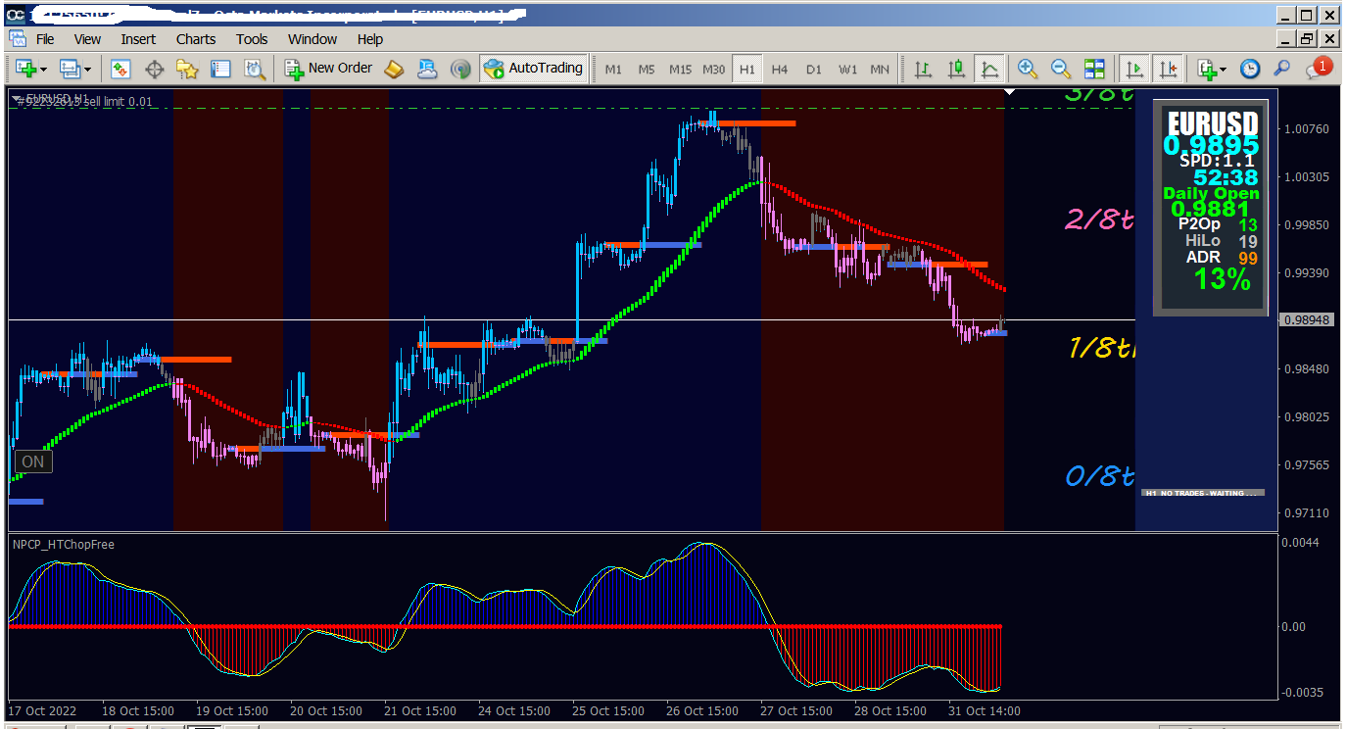The image size is (1346, 729).
Task: Select the M30 timeframe
Action: pos(714,69)
